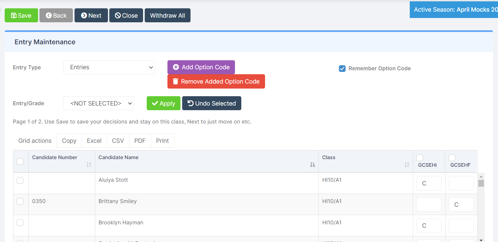Viewport: 498px width, 242px height.
Task: Click Aluiya Stott's GCSEHi entry field
Action: [x=429, y=183]
